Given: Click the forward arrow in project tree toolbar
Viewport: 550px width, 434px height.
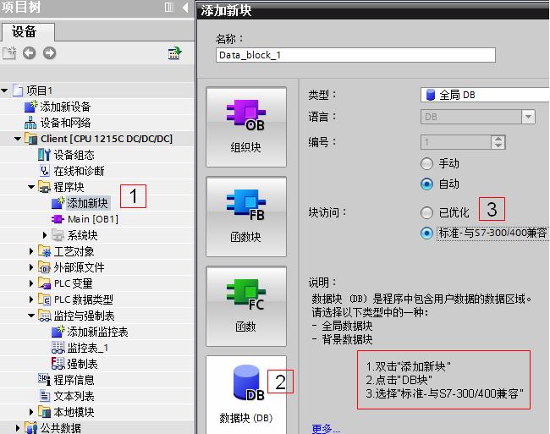Looking at the screenshot, I should (x=49, y=53).
